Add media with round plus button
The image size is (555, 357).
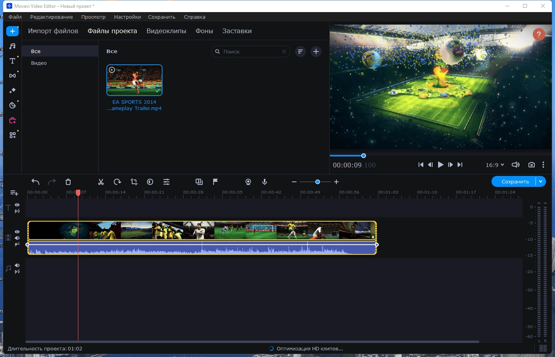click(x=316, y=52)
